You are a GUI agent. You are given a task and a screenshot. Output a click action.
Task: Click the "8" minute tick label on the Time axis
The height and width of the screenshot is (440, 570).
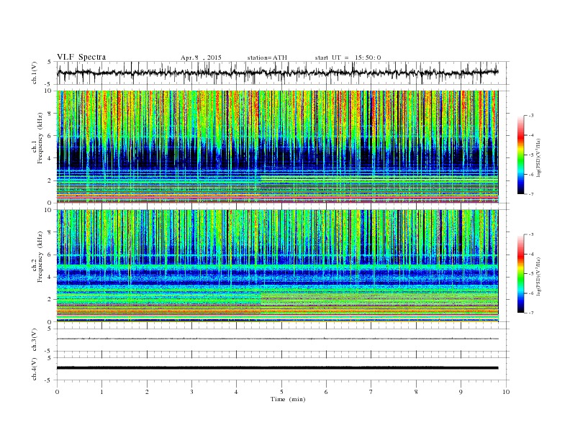(x=416, y=392)
